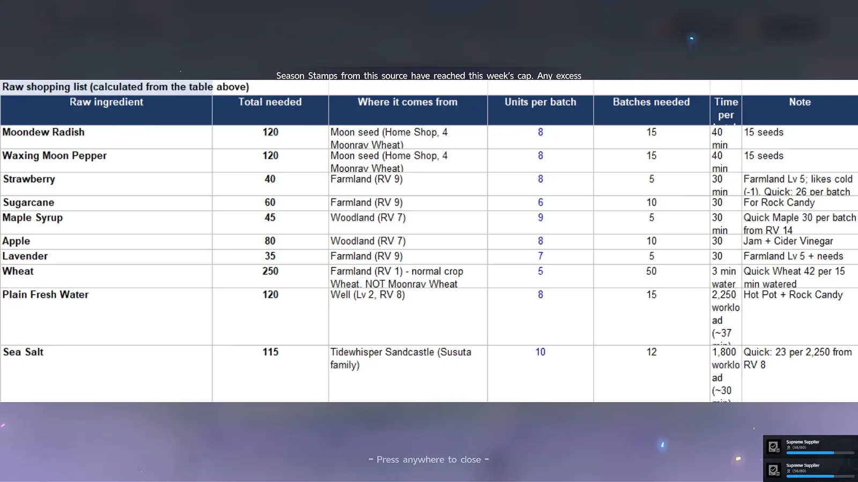Select 'Jam + Cider Vinegar' note cell

pyautogui.click(x=800, y=242)
